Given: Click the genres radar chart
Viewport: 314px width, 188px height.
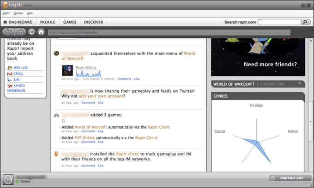Looking at the screenshot, I should coord(256,141).
